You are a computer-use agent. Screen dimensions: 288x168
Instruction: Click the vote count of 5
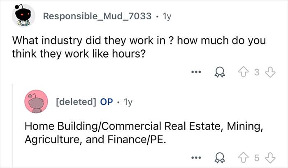[257, 158]
